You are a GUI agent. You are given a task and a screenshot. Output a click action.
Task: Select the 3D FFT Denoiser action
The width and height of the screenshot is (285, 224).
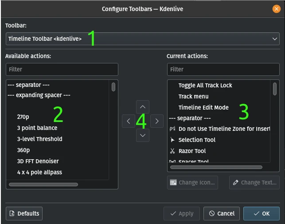tap(38, 161)
